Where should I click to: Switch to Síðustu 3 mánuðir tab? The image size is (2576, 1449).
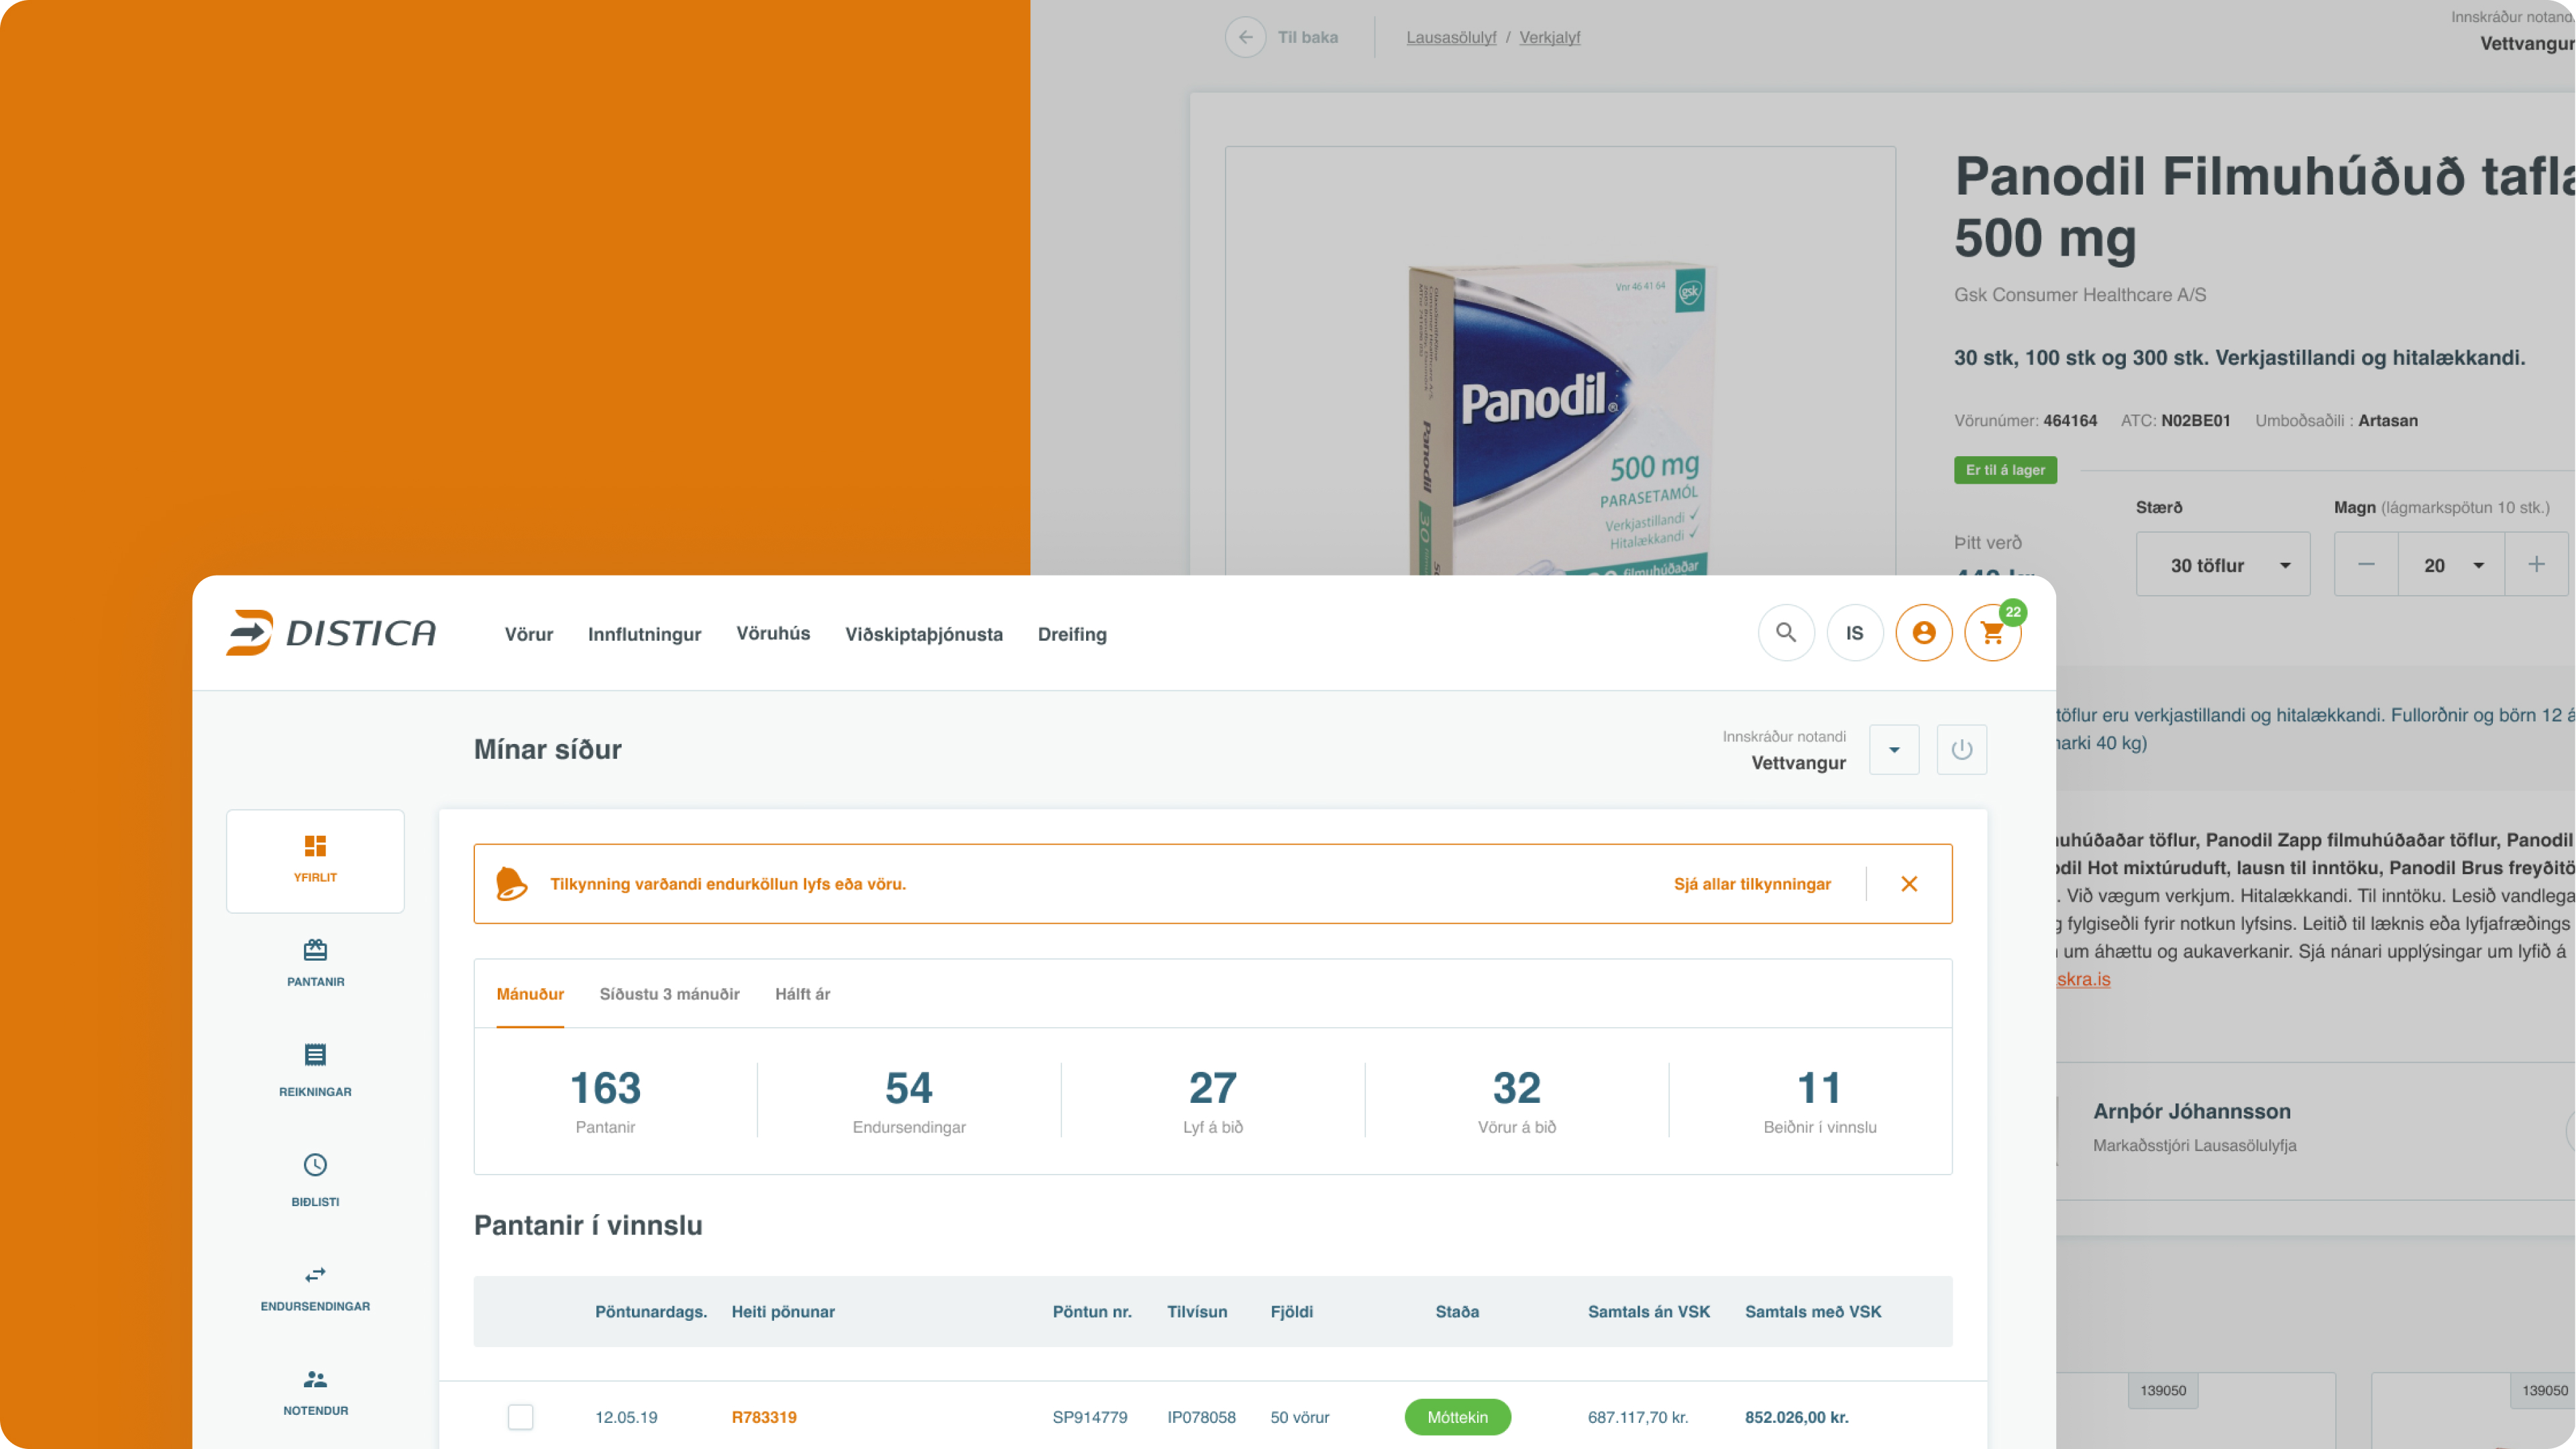(x=669, y=994)
